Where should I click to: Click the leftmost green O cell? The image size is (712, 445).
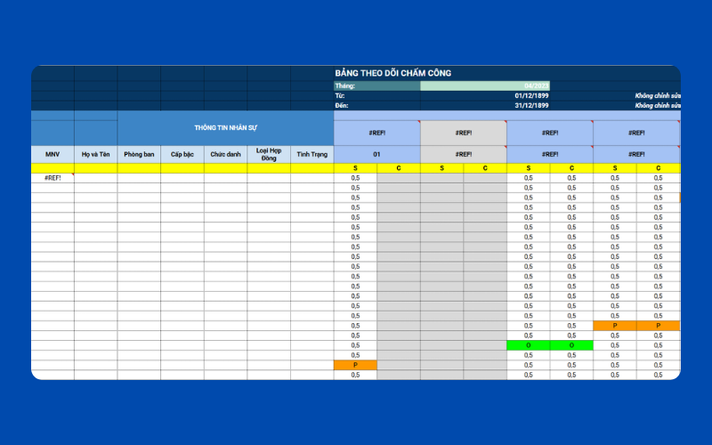coord(528,345)
